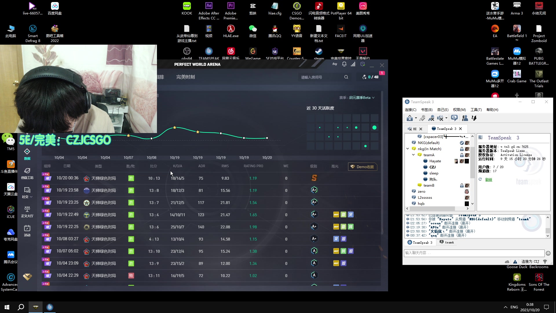Screen dimensions: 556x313
Task: Open the 工具(T) menu in TeamSpeak
Action: tap(476, 110)
